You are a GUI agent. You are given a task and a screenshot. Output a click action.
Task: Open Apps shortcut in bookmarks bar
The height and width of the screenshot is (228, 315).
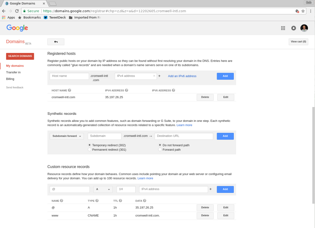tap(8, 17)
